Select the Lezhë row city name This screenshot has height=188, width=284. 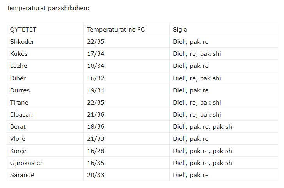pyautogui.click(x=18, y=66)
